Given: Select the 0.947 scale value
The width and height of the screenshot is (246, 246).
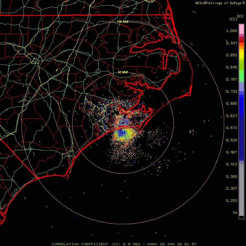Looking at the screenshot, I should [232, 43].
